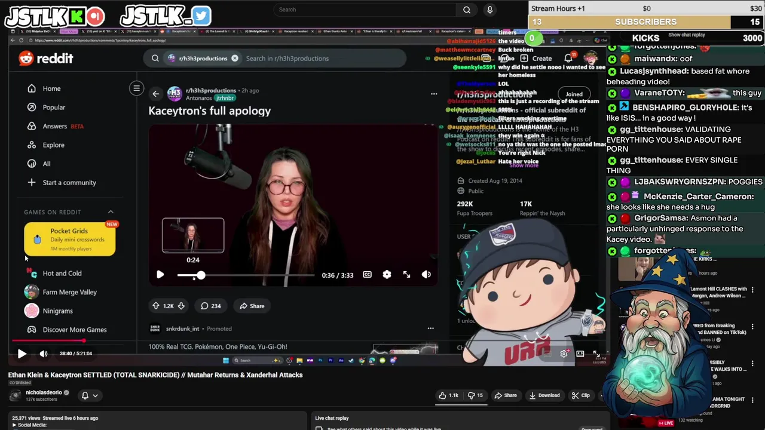Play the YouTube stream

point(22,354)
